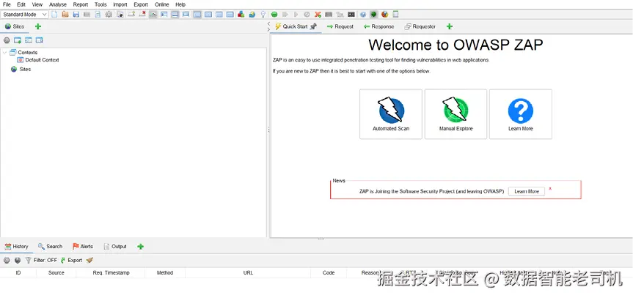Open the Import menu
Image resolution: width=633 pixels, height=298 pixels.
[120, 4]
